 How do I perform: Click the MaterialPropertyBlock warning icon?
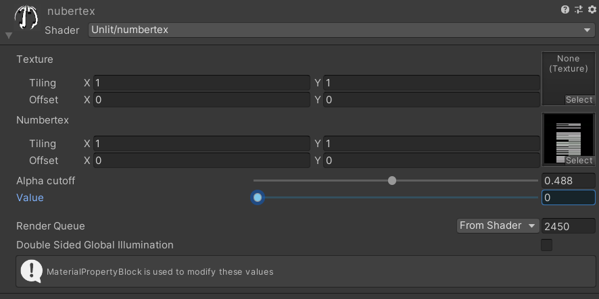[31, 271]
